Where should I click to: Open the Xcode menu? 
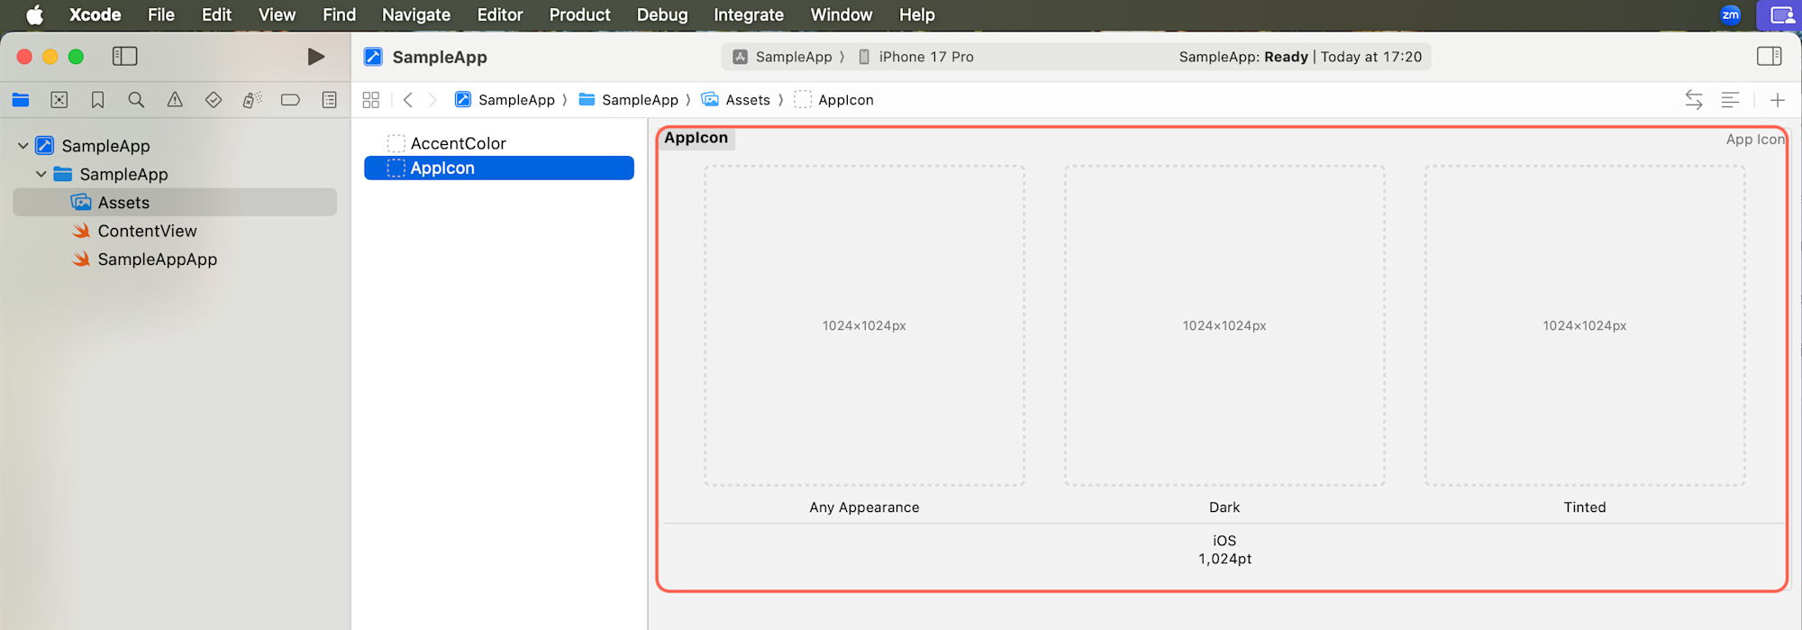(x=95, y=14)
